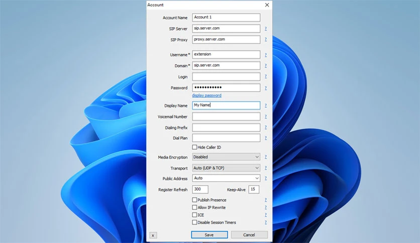Viewport: 420px width, 243px height.
Task: Click into SIP Proxy field
Action: click(x=226, y=39)
